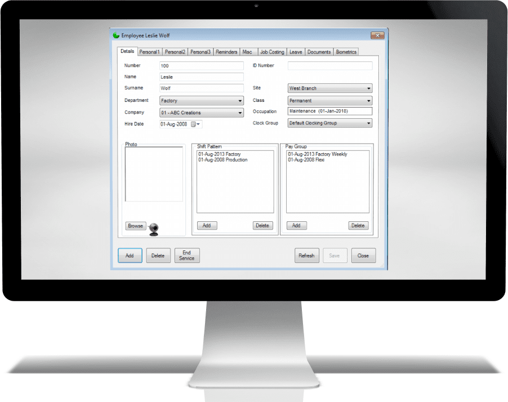Open the Class dropdown showing Permanent

click(369, 101)
